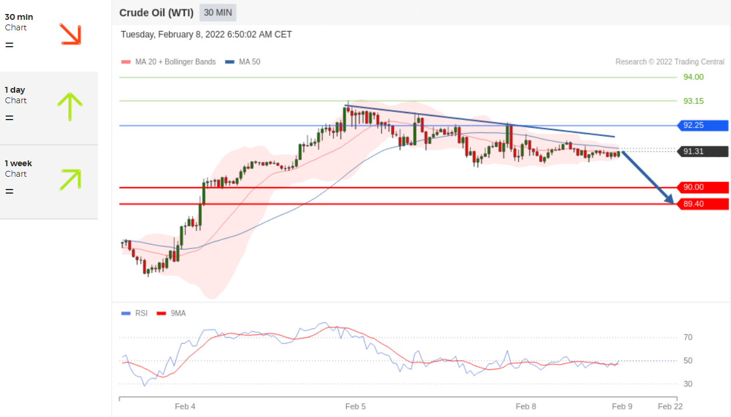Click the 93.15 resistance level label
Viewport: 731px width, 417px height.
[693, 101]
